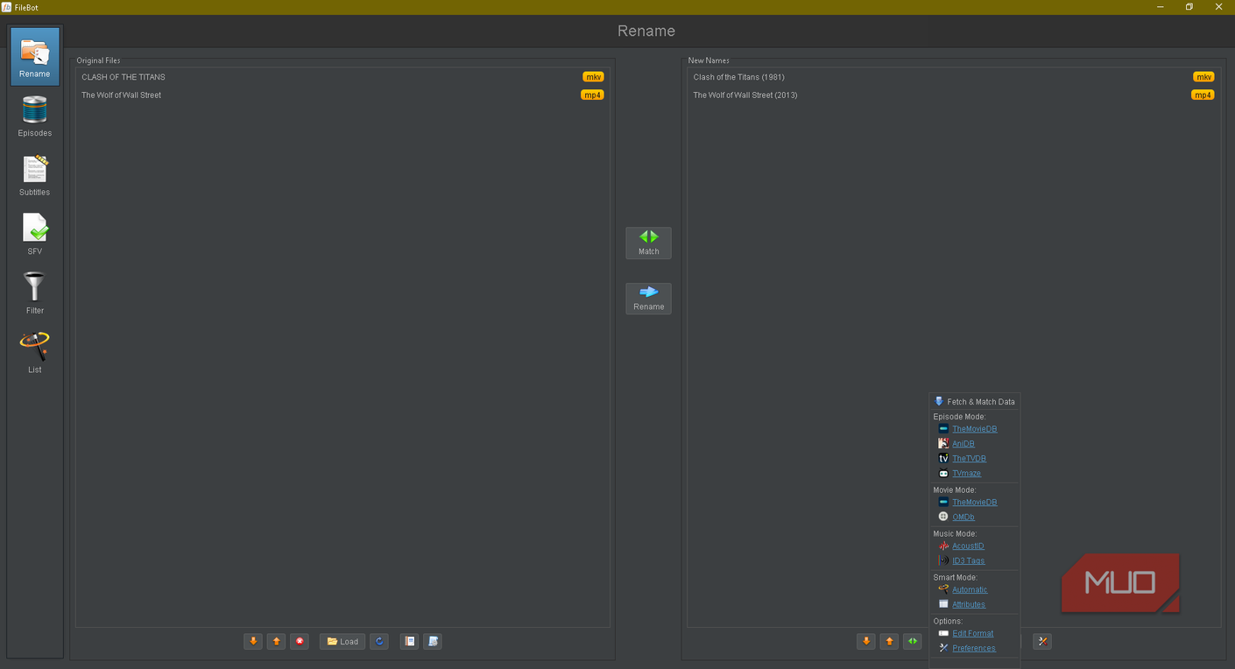Image resolution: width=1235 pixels, height=669 pixels.
Task: Select ID3 Tags music option
Action: tap(968, 561)
